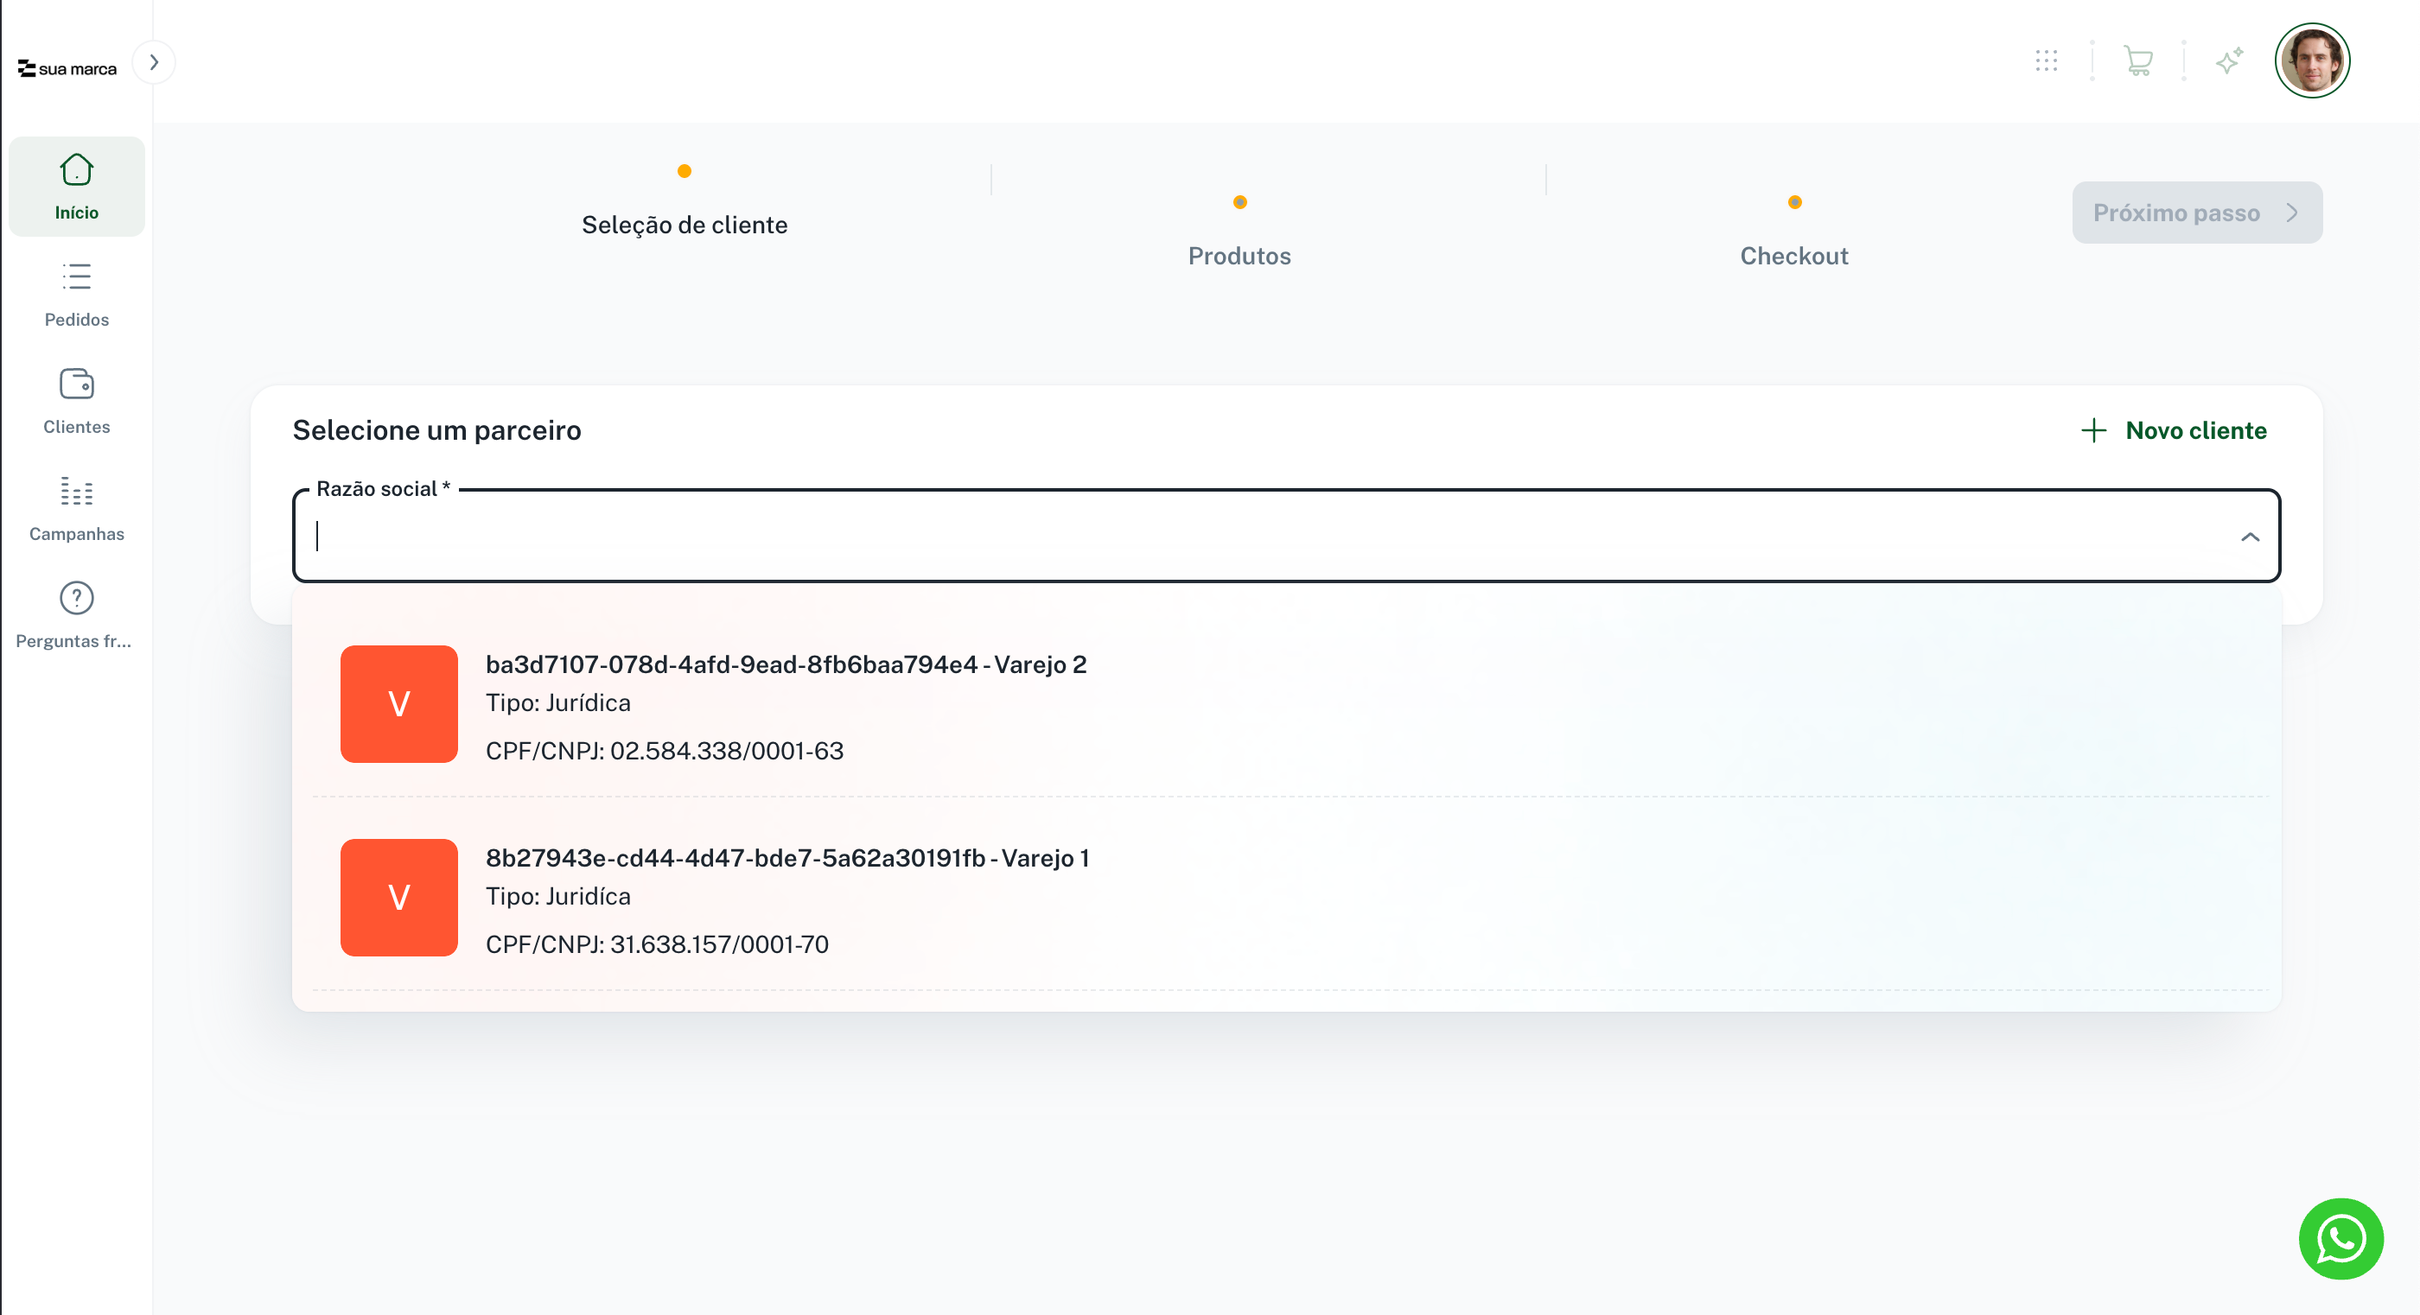Open Clientes in the sidebar
The height and width of the screenshot is (1315, 2420).
click(x=76, y=401)
